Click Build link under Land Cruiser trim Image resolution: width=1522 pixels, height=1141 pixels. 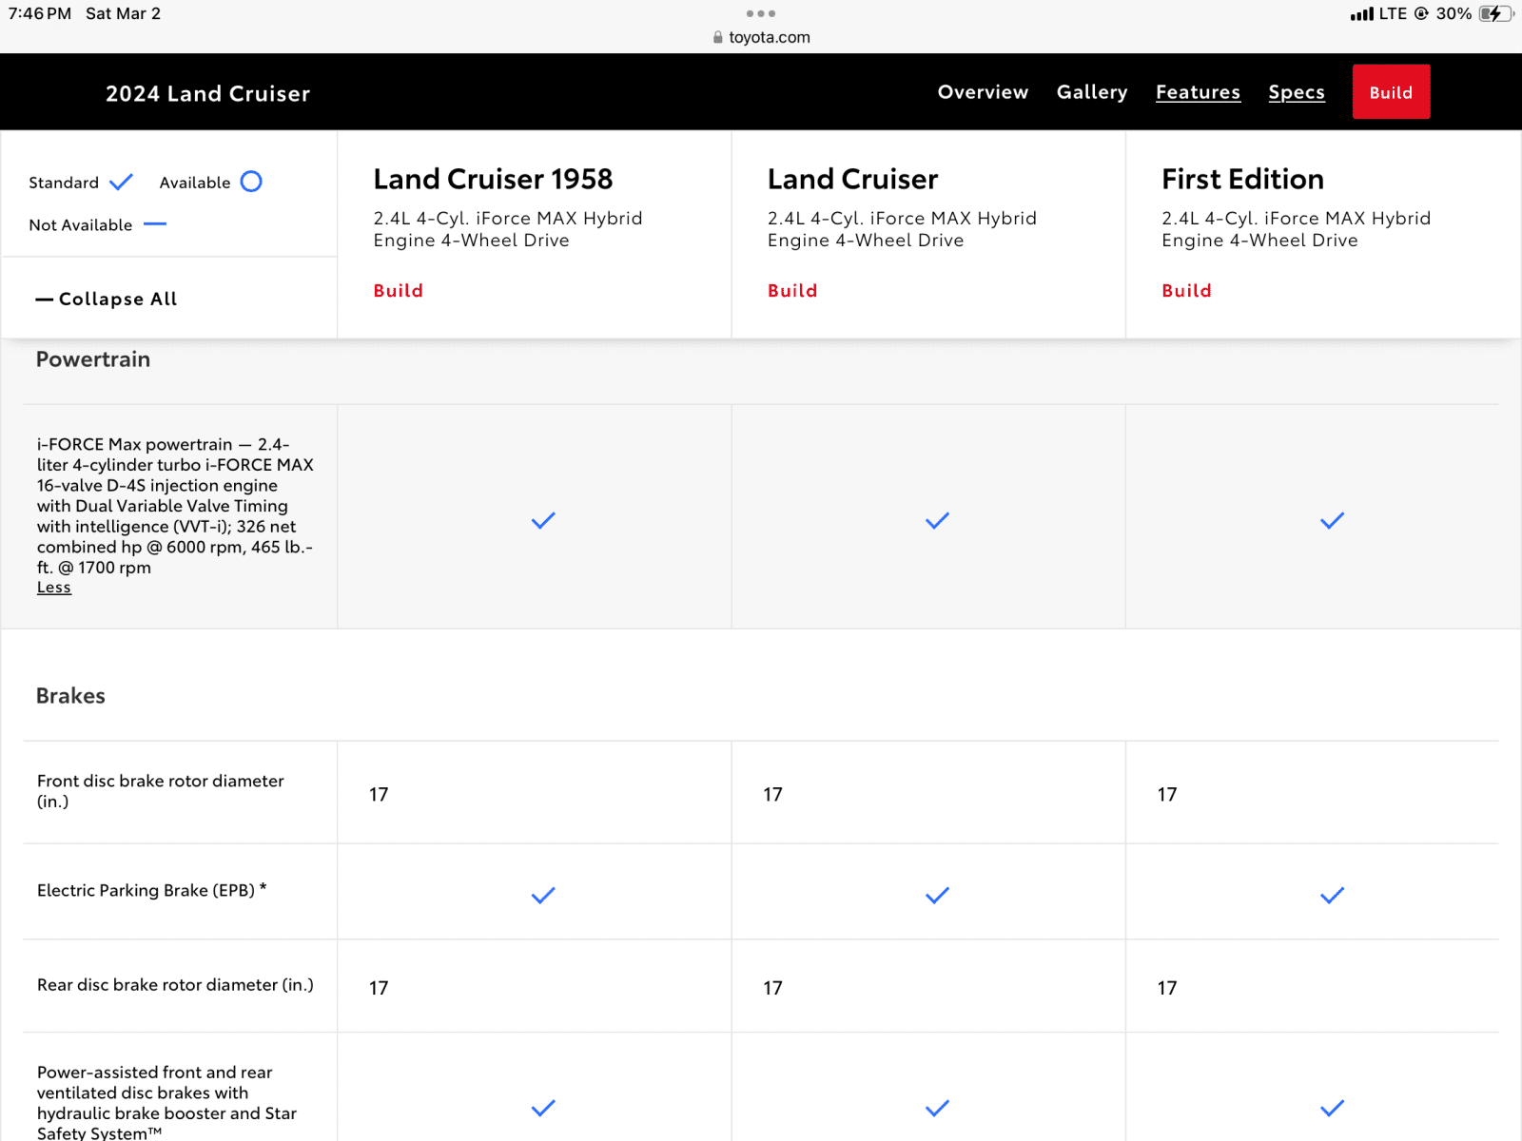tap(792, 291)
